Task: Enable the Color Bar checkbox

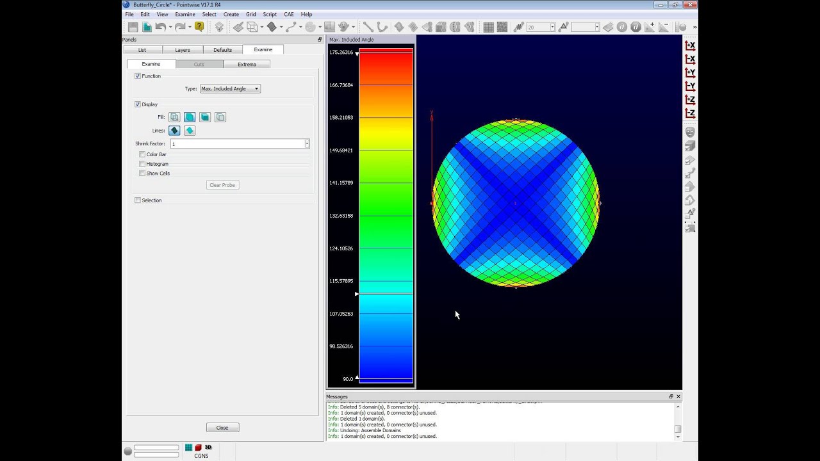Action: click(x=142, y=154)
